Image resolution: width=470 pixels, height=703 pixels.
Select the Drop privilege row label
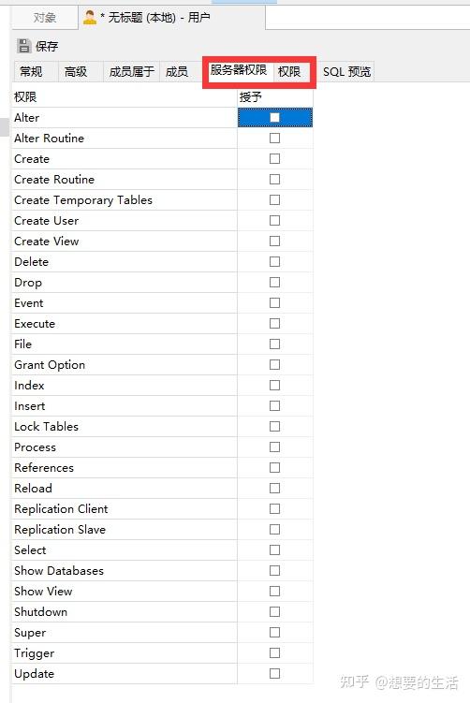pos(28,283)
